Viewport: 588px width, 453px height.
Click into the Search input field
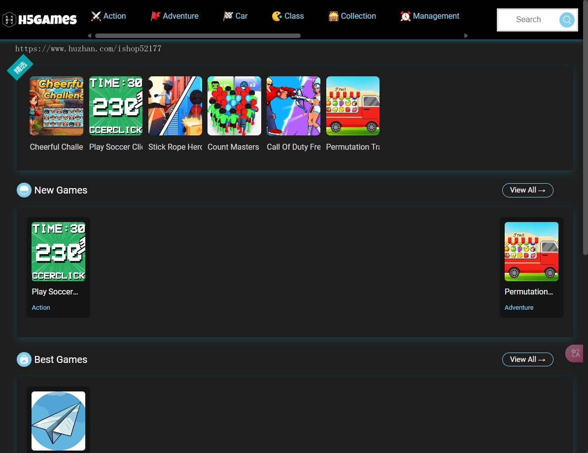528,20
